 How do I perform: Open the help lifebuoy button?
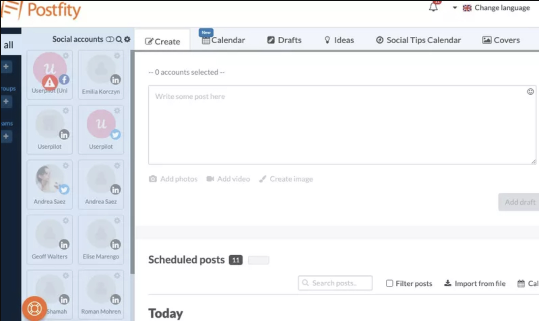click(x=34, y=308)
